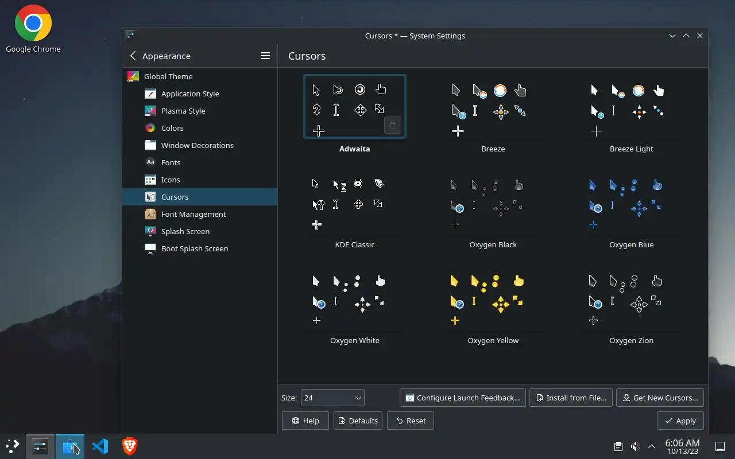Switch to Window Decorations page
Image resolution: width=735 pixels, height=459 pixels.
point(200,145)
